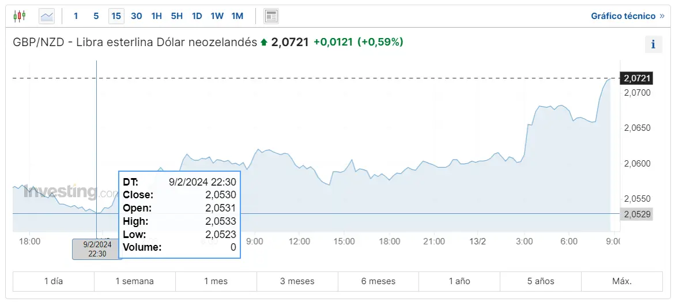The image size is (675, 302).
Task: Switch range to 5 años
Action: [x=541, y=281]
